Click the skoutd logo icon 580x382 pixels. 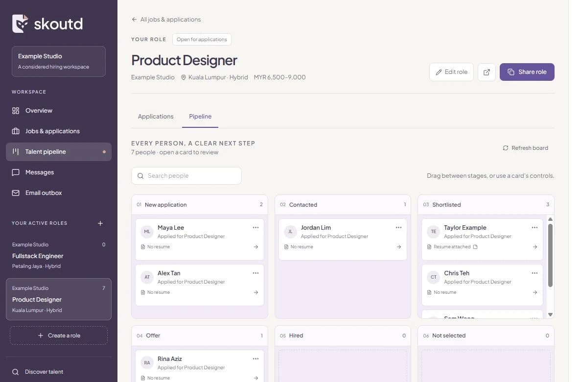coord(20,24)
